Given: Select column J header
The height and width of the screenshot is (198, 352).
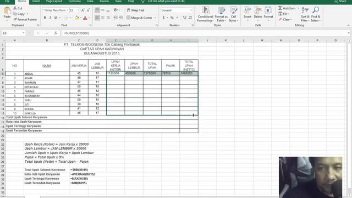Looking at the screenshot, I should coord(207,40).
